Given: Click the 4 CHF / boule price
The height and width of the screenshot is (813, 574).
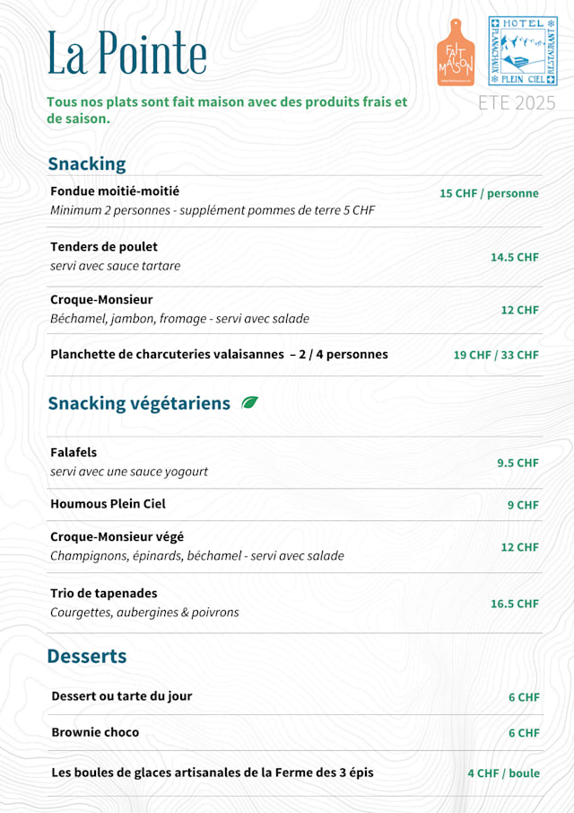Looking at the screenshot, I should tap(503, 773).
